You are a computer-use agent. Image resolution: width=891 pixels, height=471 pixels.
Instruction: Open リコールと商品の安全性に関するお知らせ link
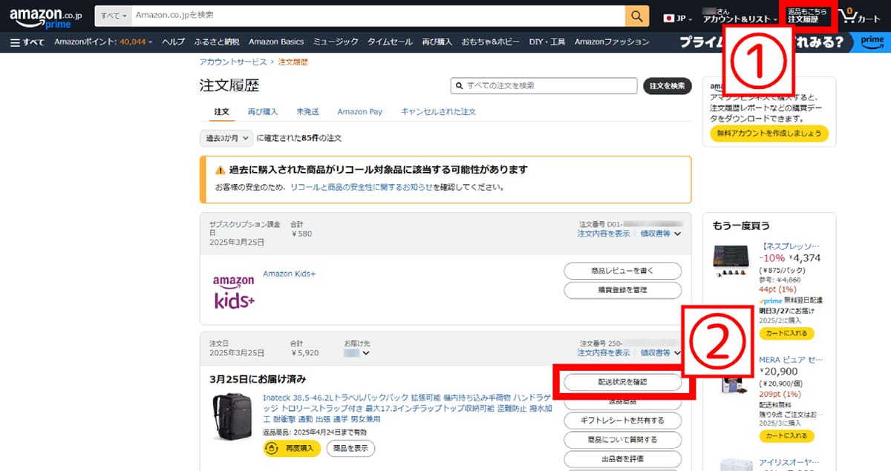coord(362,188)
